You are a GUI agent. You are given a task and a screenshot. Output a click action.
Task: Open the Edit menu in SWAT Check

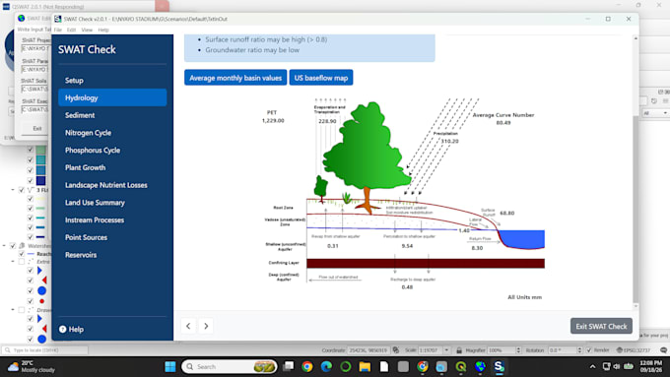coord(71,30)
